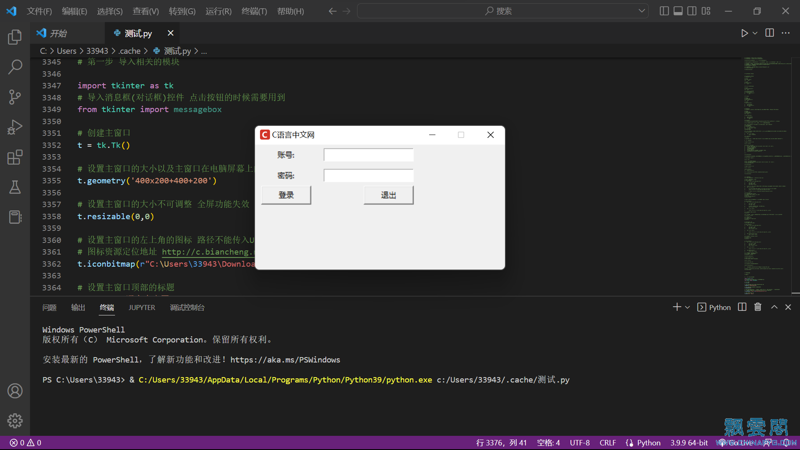
Task: Go back with the left arrow
Action: click(332, 11)
